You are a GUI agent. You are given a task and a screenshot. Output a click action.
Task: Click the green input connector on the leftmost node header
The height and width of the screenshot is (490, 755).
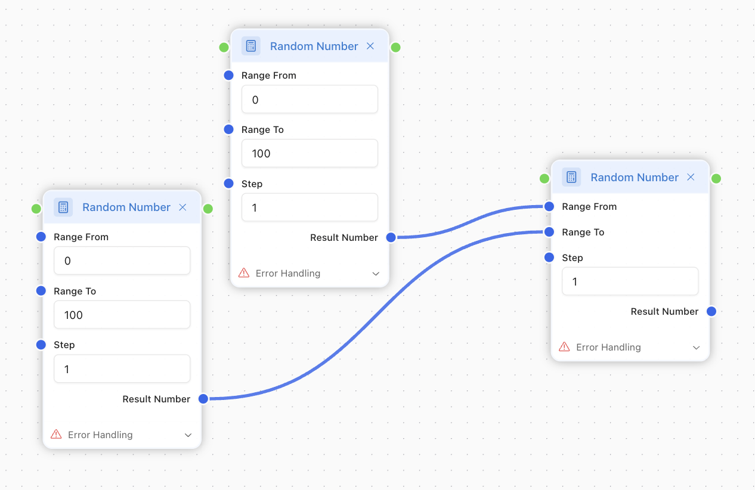tap(36, 209)
